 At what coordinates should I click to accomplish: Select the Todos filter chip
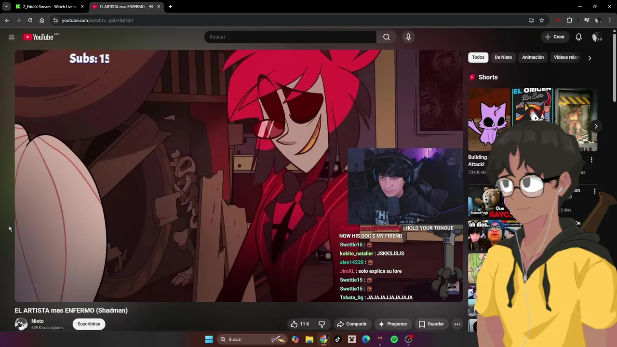(478, 57)
